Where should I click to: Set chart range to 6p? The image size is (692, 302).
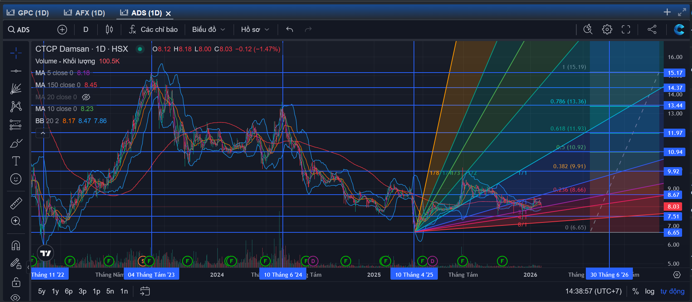[x=69, y=291]
